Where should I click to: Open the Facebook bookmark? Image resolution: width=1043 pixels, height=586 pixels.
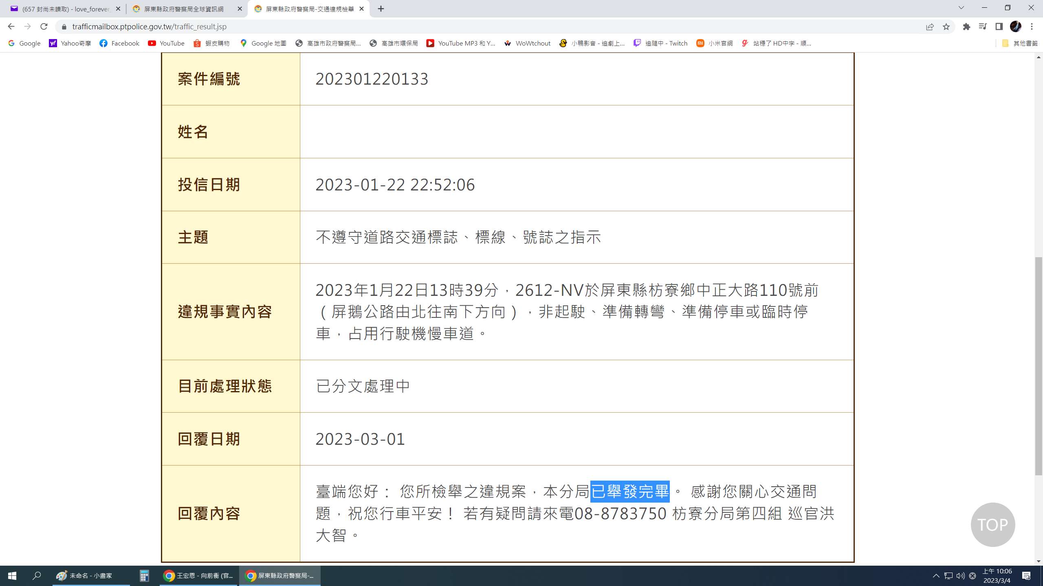pos(119,43)
